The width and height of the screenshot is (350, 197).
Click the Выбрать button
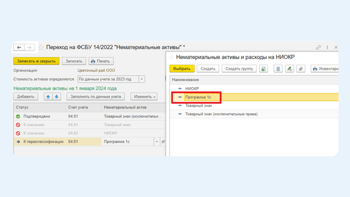(x=182, y=69)
